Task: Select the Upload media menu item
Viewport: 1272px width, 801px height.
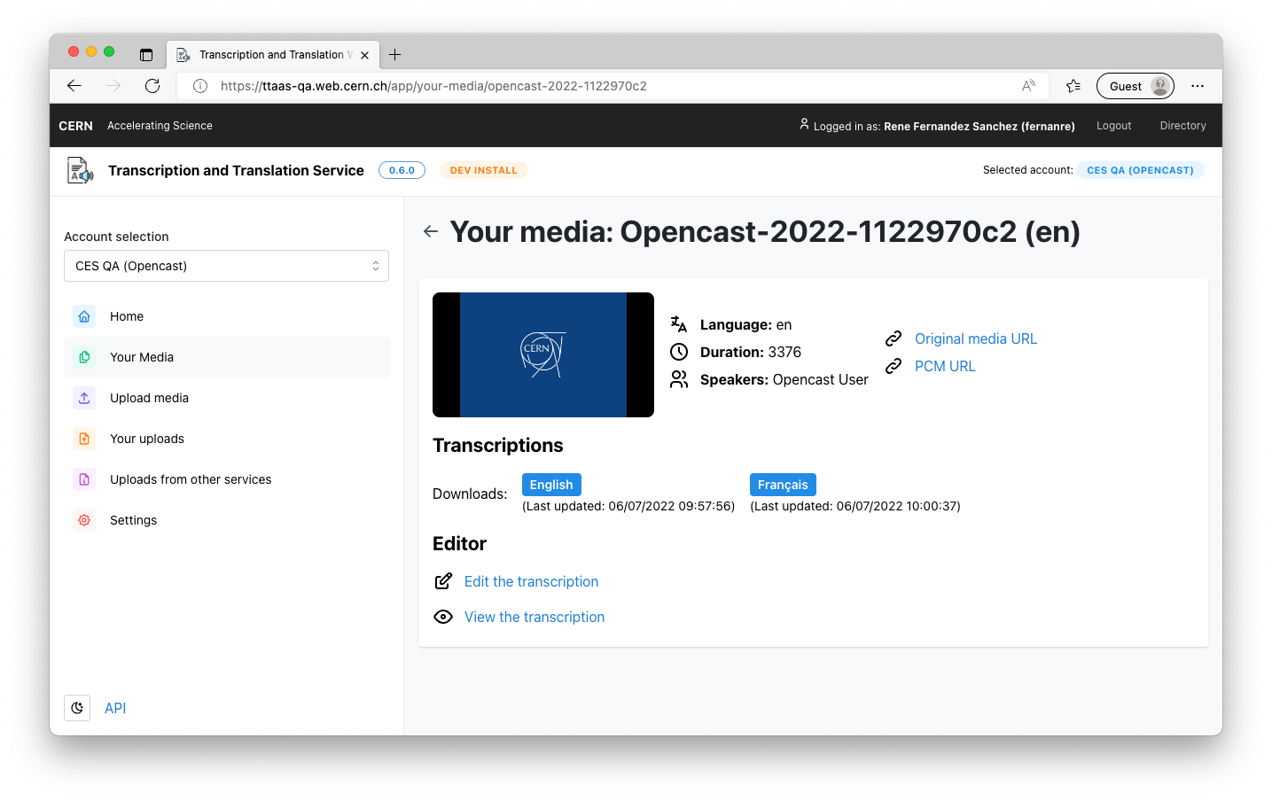Action: pyautogui.click(x=227, y=398)
